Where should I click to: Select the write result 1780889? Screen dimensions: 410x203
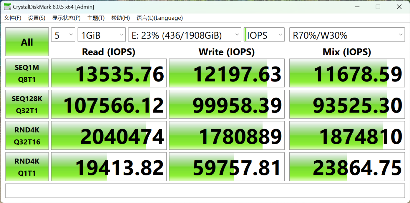pos(227,135)
